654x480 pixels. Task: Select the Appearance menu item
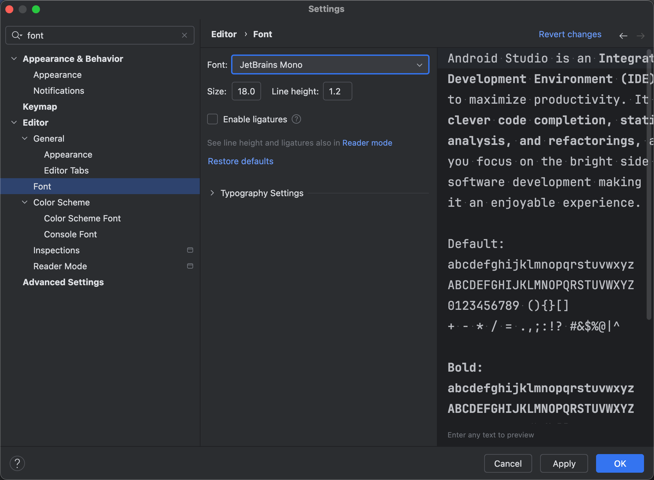[x=57, y=74]
